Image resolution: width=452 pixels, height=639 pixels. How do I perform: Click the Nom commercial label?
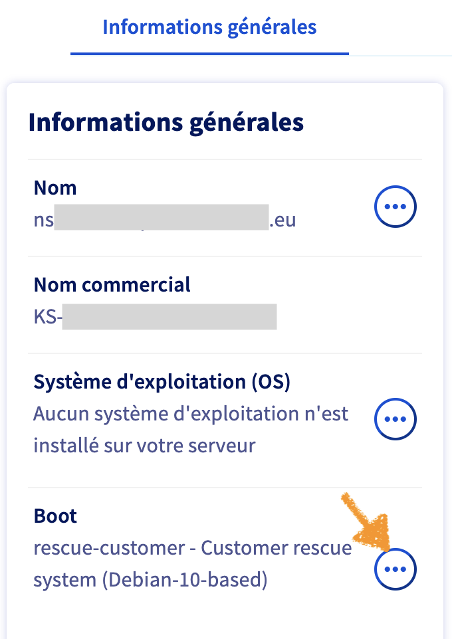[112, 285]
